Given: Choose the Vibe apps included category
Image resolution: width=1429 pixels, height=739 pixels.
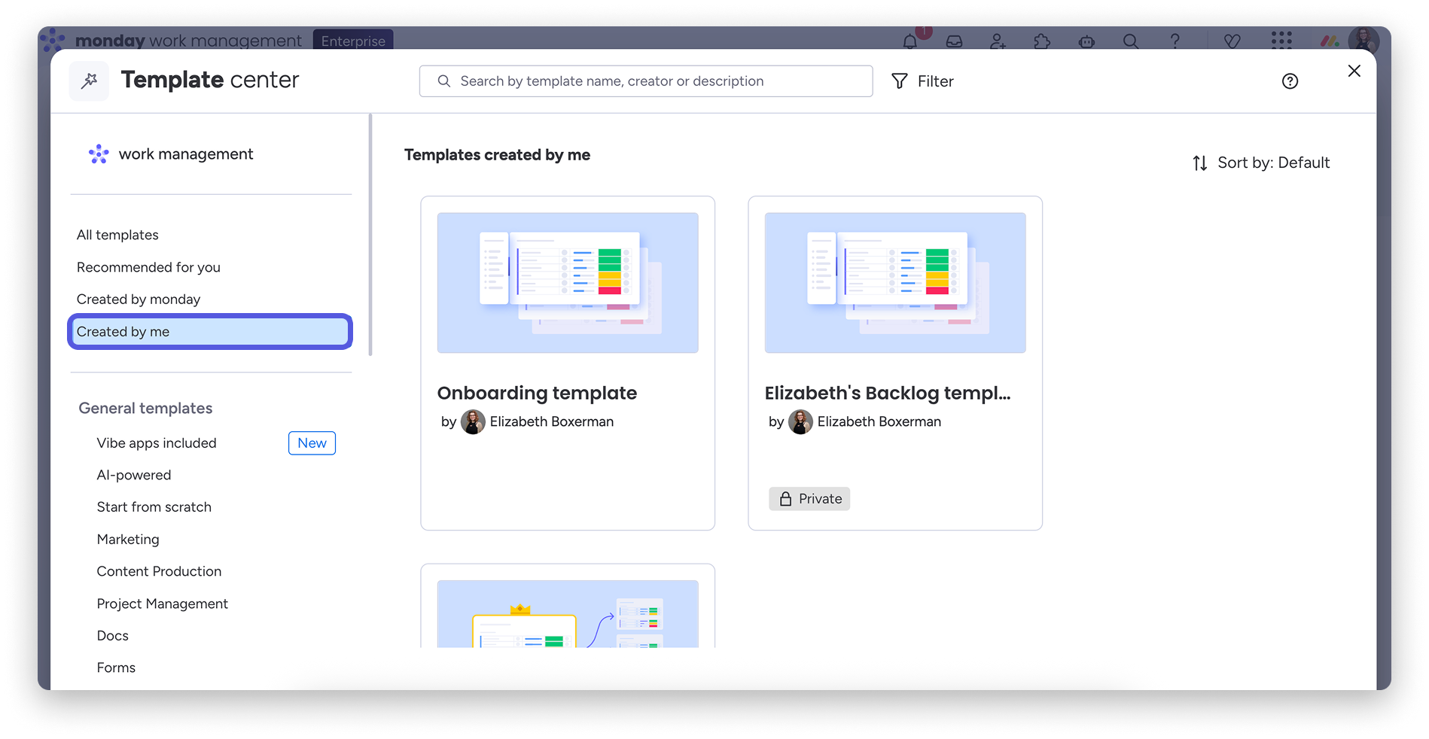Looking at the screenshot, I should 157,443.
